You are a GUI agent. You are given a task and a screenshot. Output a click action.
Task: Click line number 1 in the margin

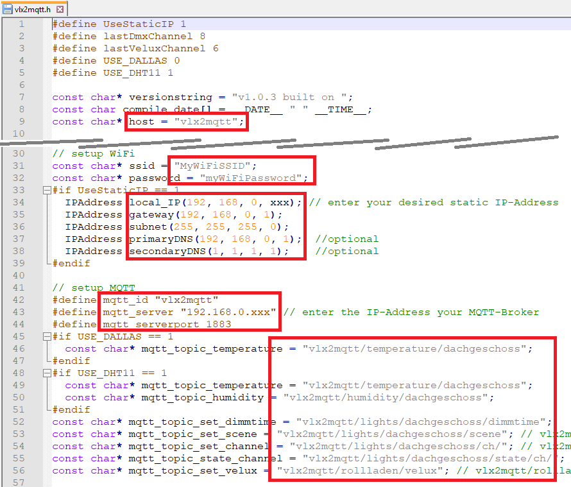click(x=21, y=24)
